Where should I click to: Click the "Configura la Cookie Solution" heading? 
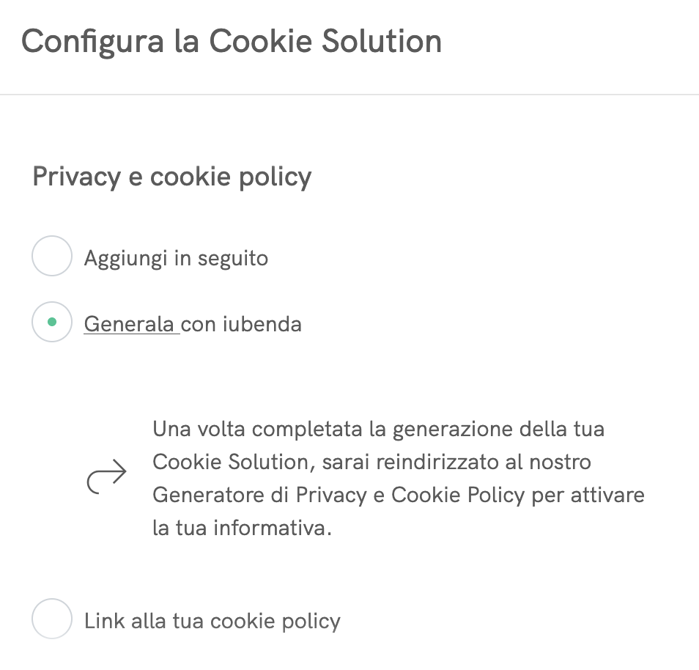(233, 42)
